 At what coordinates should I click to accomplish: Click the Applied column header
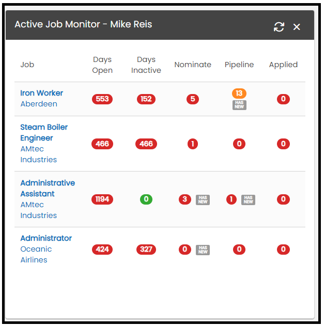(x=283, y=65)
